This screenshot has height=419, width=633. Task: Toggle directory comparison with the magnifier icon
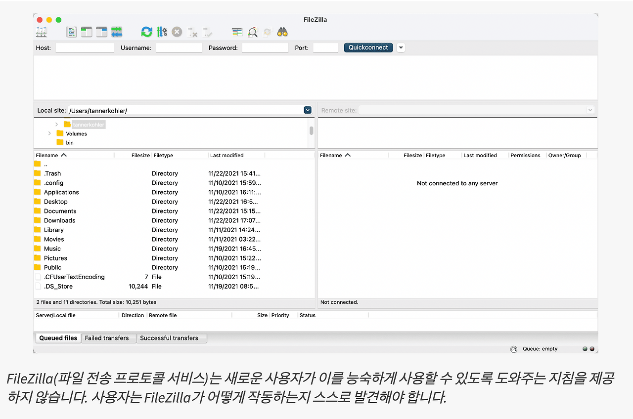tap(253, 32)
